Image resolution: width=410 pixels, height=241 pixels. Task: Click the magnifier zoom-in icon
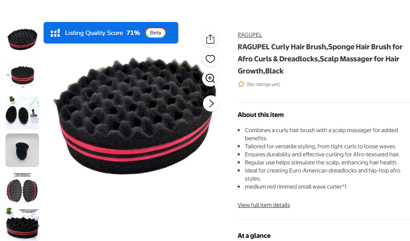[x=210, y=79]
